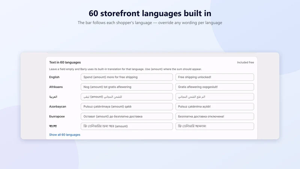Click the 'Остават {amount} до безплатна доставка' field

pos(127,116)
